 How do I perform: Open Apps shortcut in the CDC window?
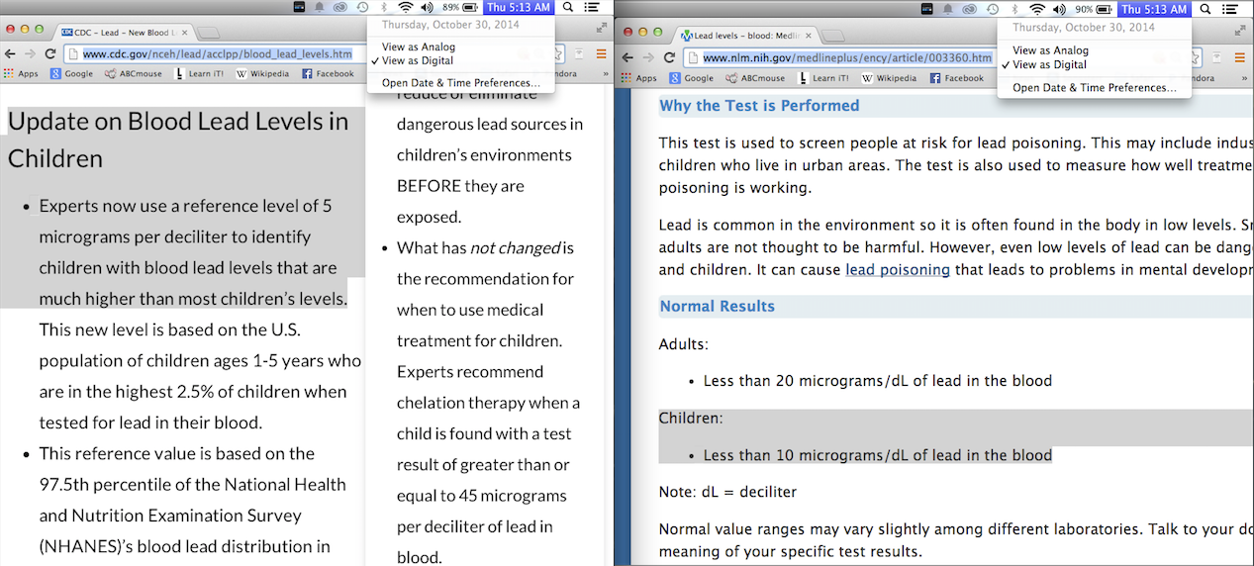pos(21,73)
